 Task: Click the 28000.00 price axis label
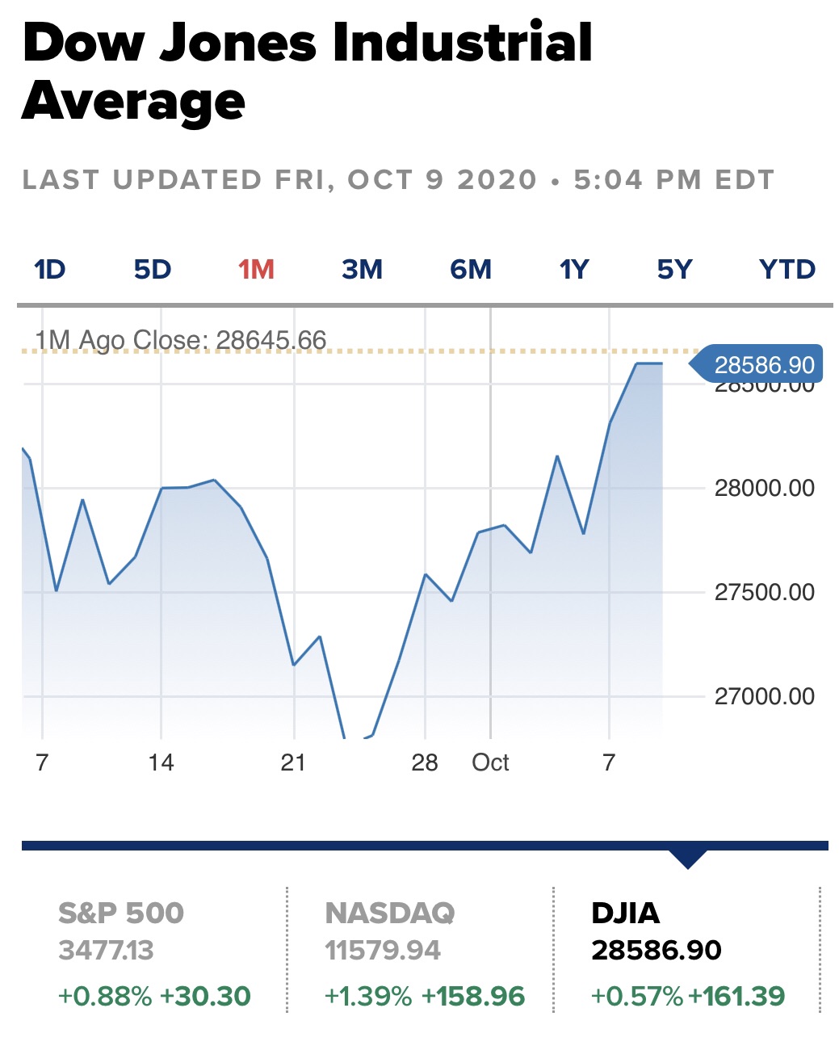coord(765,488)
